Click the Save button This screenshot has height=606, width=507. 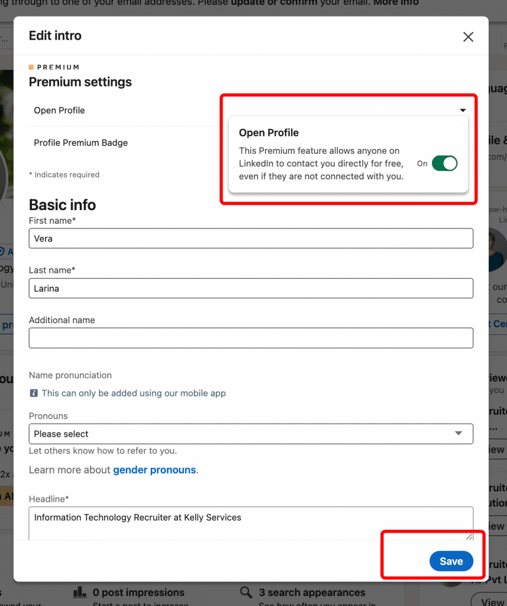coord(451,561)
